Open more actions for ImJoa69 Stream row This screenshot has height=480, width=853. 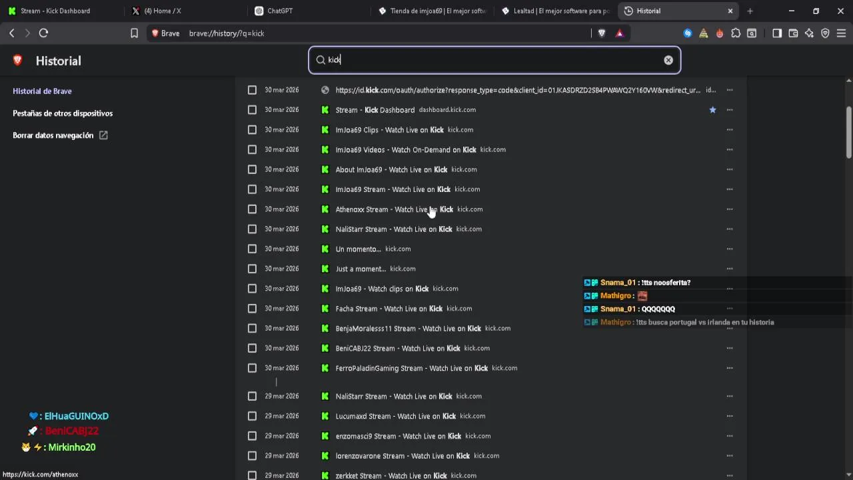(x=730, y=189)
